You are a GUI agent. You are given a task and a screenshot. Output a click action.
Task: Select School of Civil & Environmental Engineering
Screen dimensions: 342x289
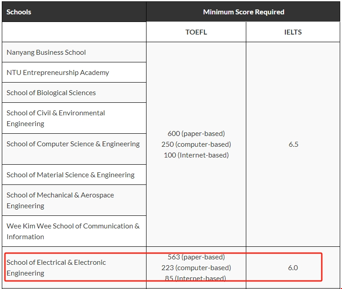click(56, 118)
